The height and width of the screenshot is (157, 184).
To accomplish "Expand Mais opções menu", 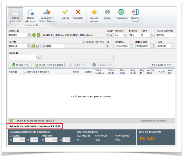I will [x=161, y=65].
